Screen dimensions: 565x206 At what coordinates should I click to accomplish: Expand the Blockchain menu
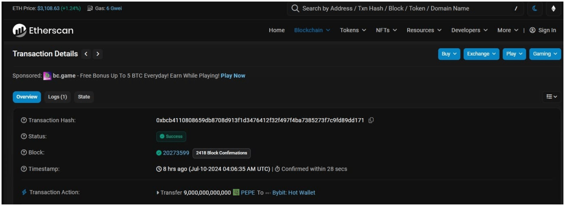pos(312,30)
